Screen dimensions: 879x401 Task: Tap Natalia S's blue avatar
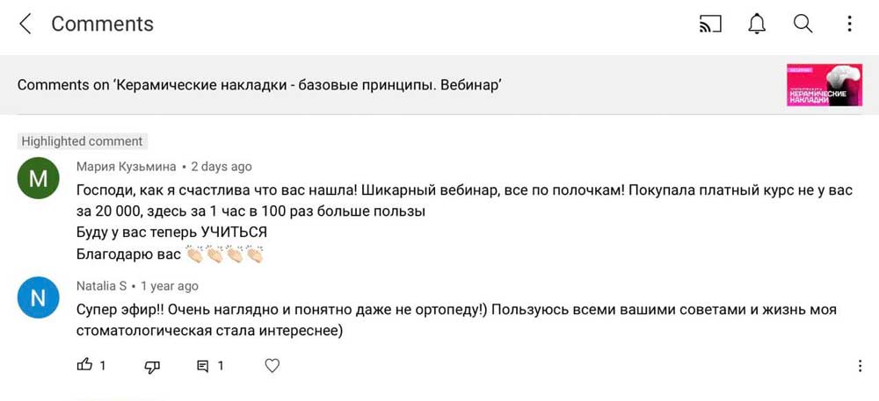[38, 298]
